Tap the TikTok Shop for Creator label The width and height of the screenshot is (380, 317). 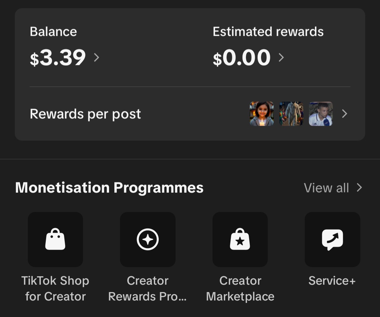click(x=55, y=289)
